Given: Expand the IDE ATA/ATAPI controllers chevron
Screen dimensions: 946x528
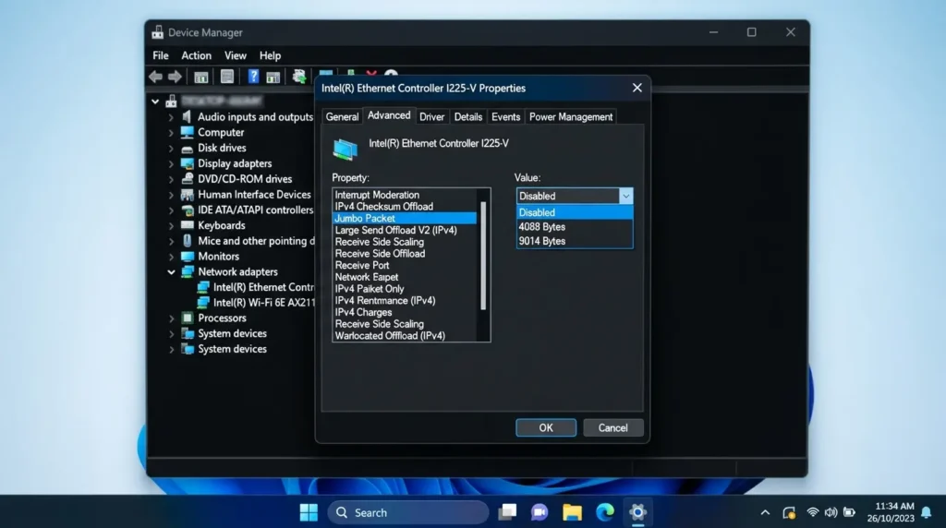Looking at the screenshot, I should [171, 210].
